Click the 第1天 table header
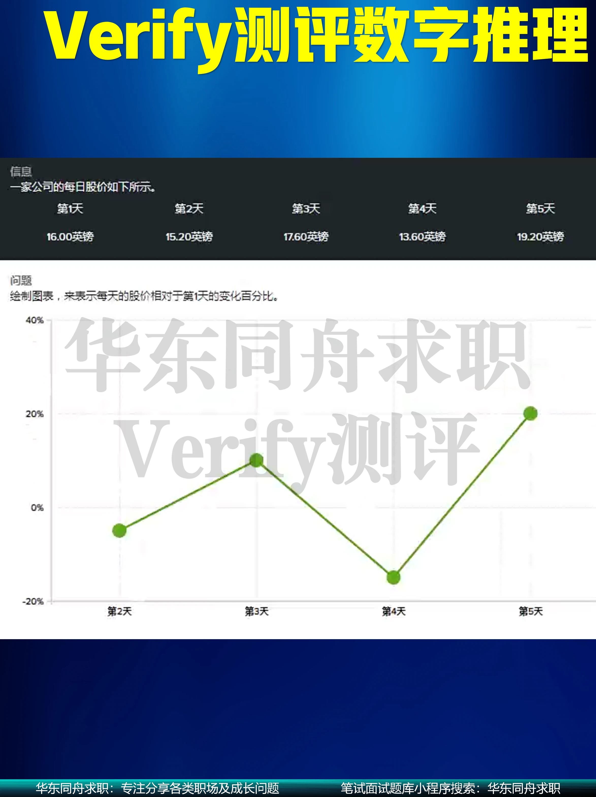The height and width of the screenshot is (797, 596). pyautogui.click(x=70, y=208)
